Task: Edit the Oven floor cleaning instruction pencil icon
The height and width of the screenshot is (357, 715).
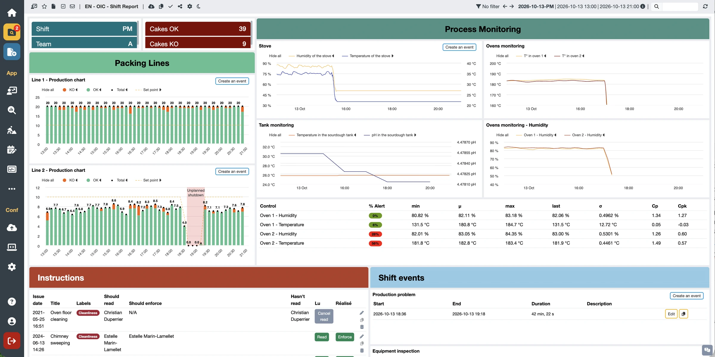Action: 362,313
